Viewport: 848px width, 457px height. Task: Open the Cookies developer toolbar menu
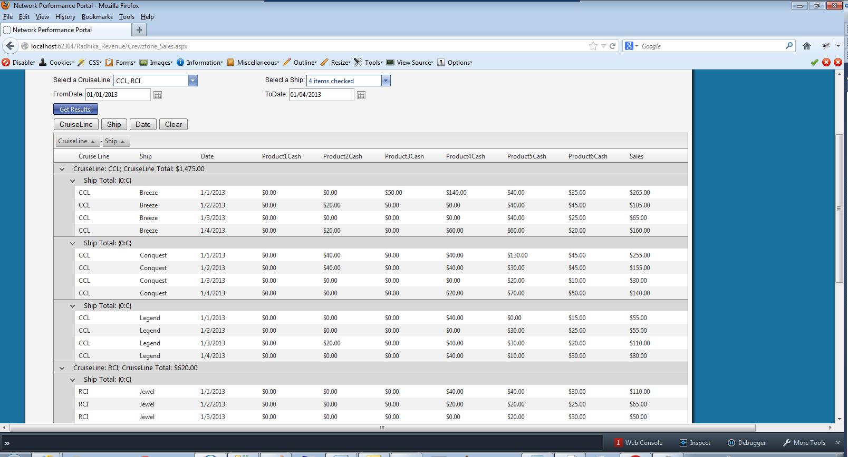(x=56, y=62)
